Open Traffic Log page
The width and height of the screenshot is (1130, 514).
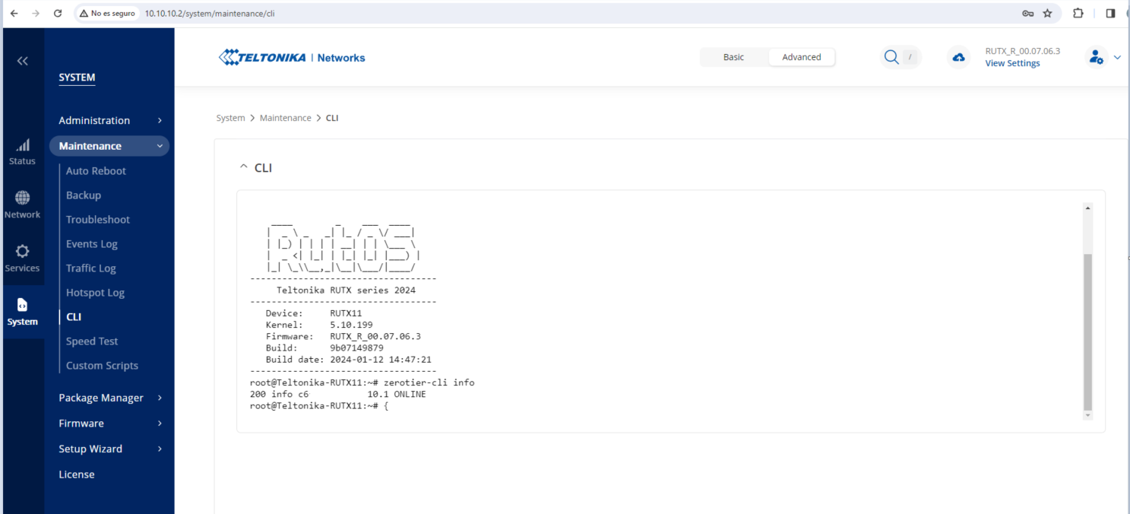pos(91,268)
